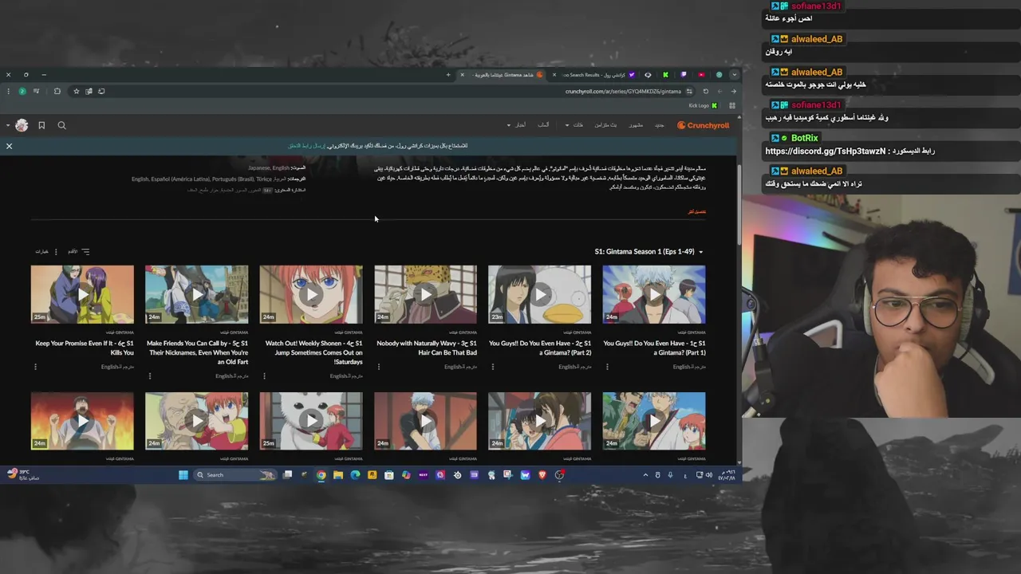Expand the account menu arrow beside avatar
Image resolution: width=1021 pixels, height=574 pixels.
(x=8, y=125)
